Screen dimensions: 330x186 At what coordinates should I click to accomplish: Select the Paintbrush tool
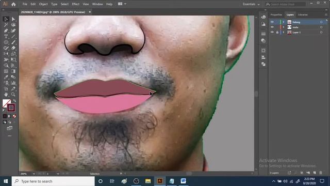click(x=13, y=42)
